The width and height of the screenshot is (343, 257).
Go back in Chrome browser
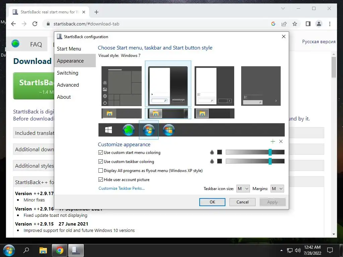click(x=13, y=24)
